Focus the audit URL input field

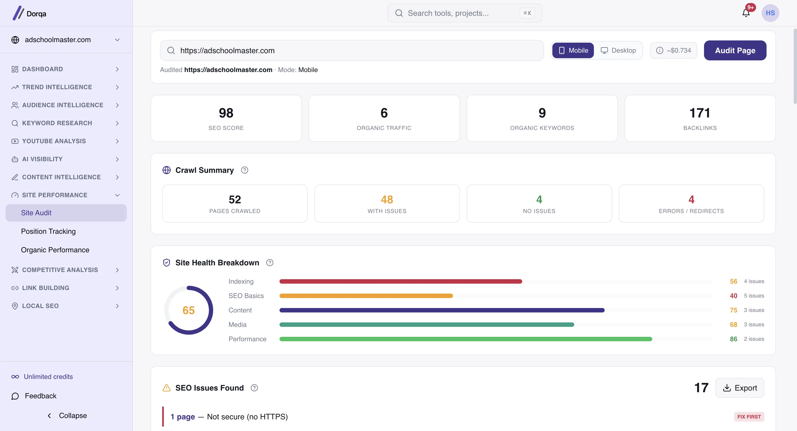[x=352, y=50]
